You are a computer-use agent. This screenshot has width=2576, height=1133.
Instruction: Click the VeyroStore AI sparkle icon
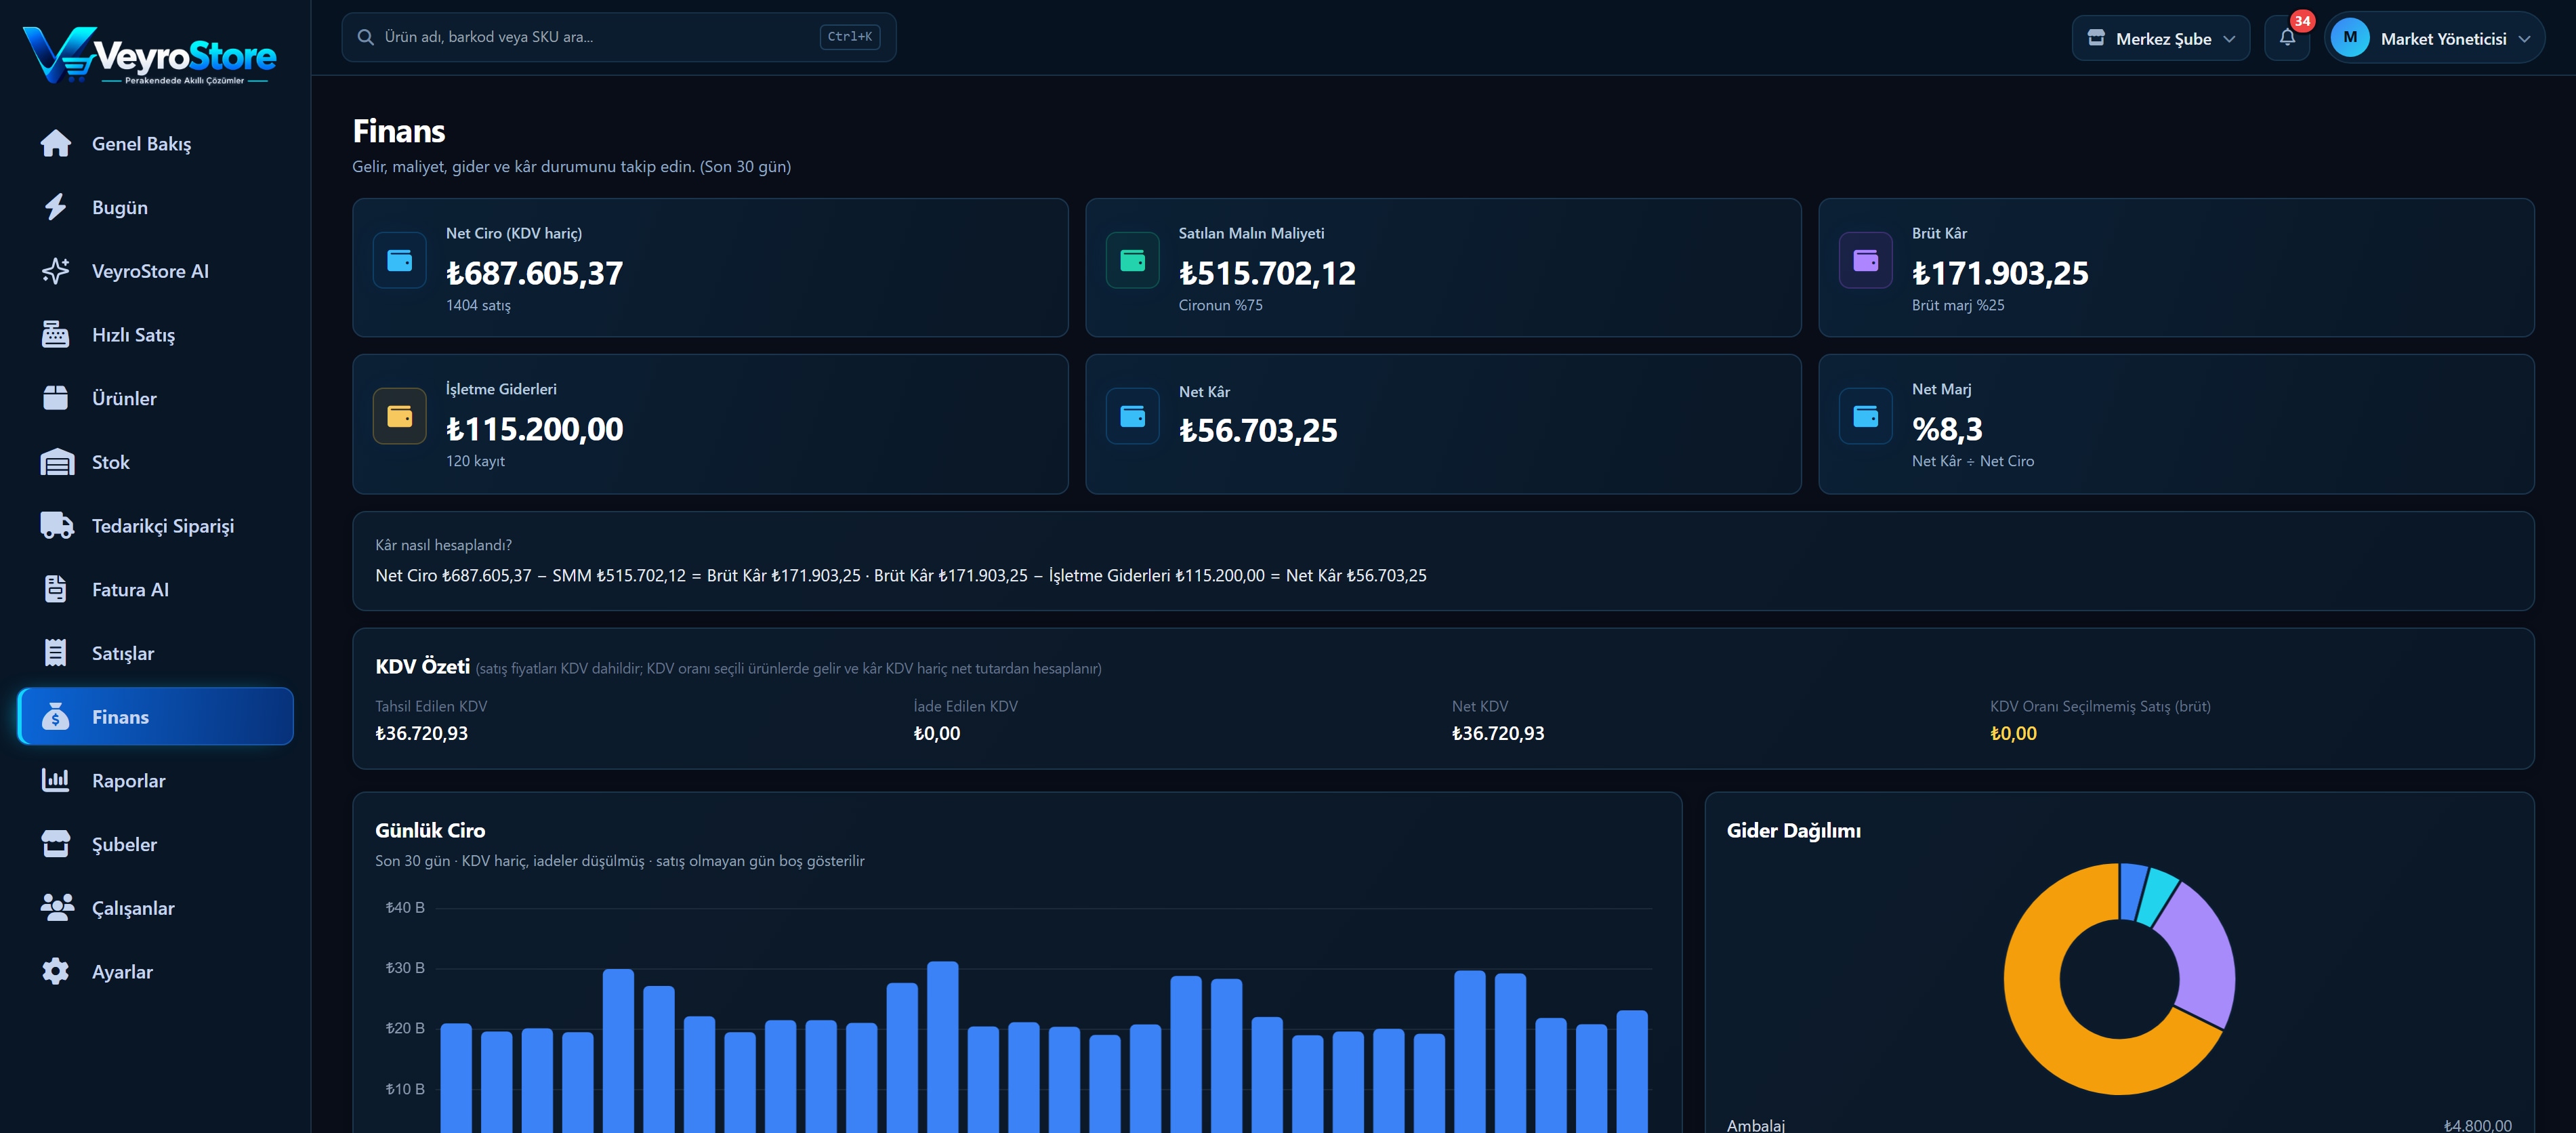(x=56, y=271)
